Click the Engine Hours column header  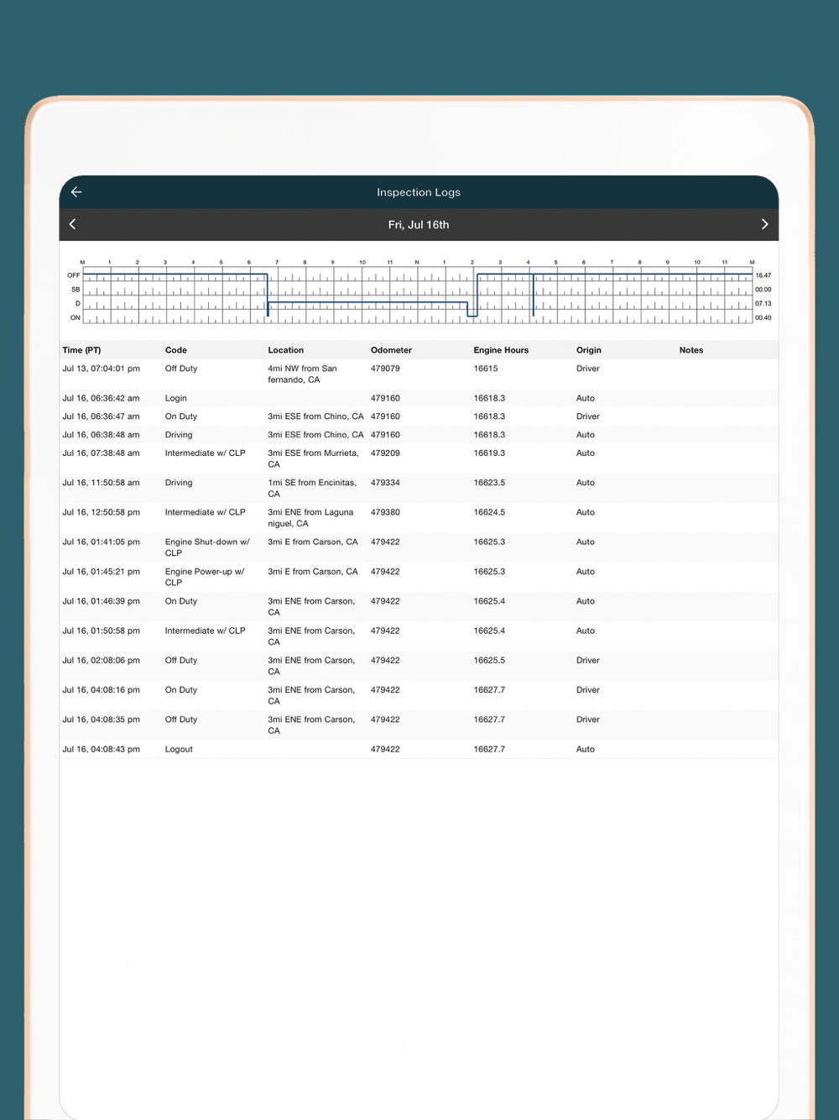[x=501, y=350]
